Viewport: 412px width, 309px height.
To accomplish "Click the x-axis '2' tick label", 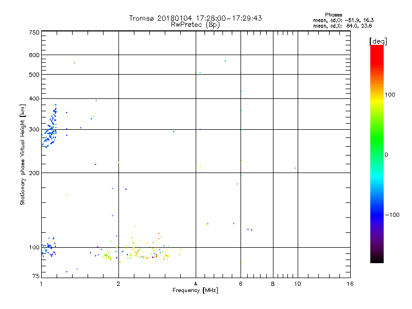I will [118, 284].
